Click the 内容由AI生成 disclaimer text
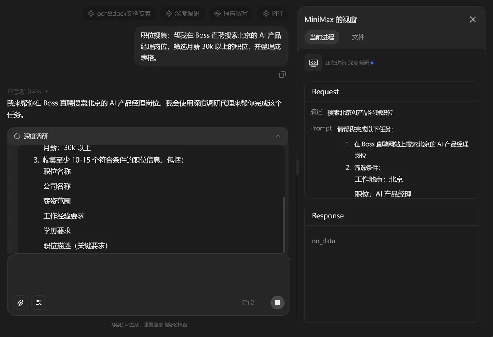This screenshot has height=337, width=493. pyautogui.click(x=149, y=325)
